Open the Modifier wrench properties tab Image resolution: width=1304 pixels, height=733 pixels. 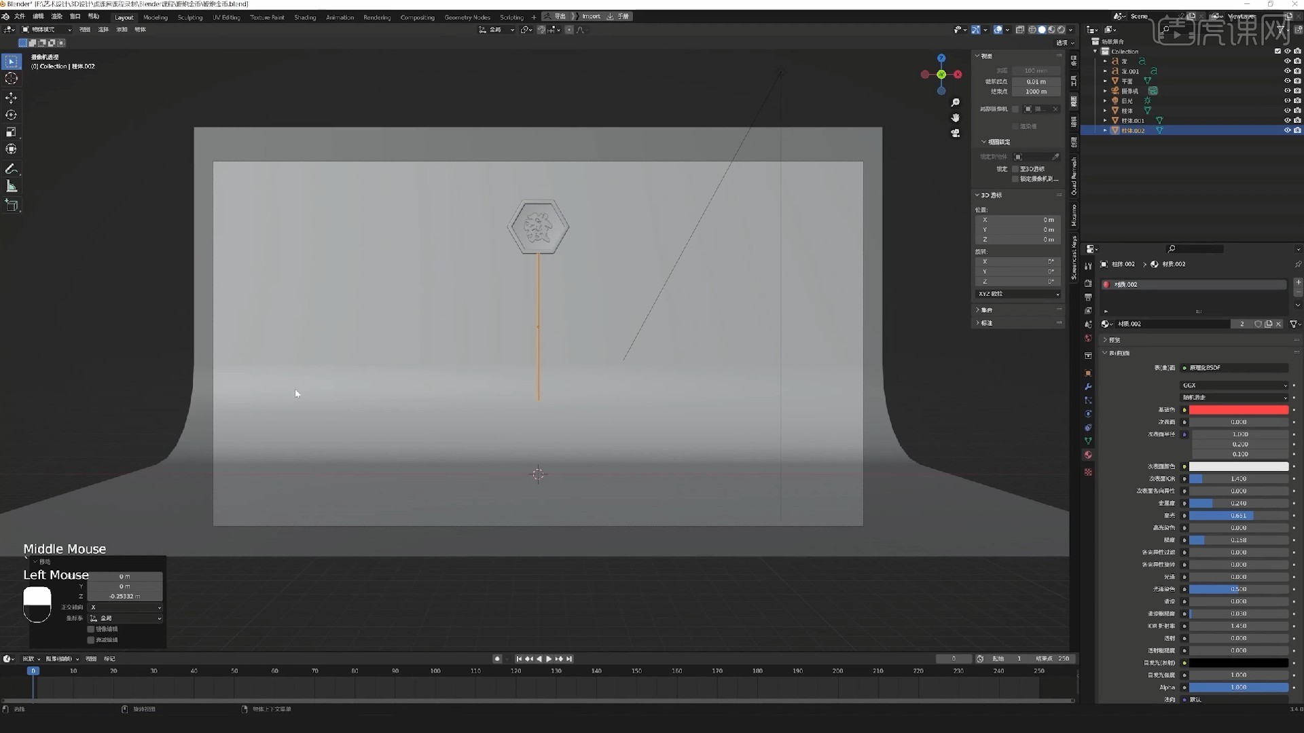click(x=1088, y=387)
